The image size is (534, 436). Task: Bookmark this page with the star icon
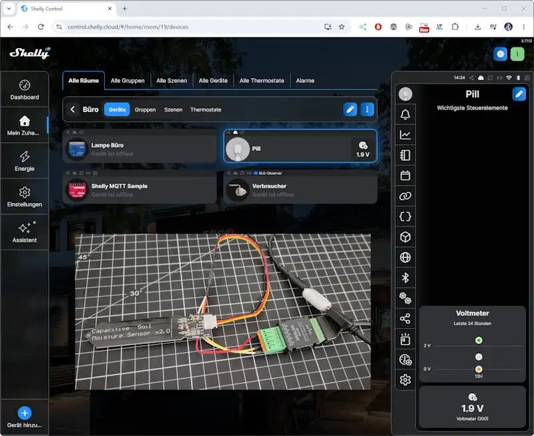tap(342, 27)
